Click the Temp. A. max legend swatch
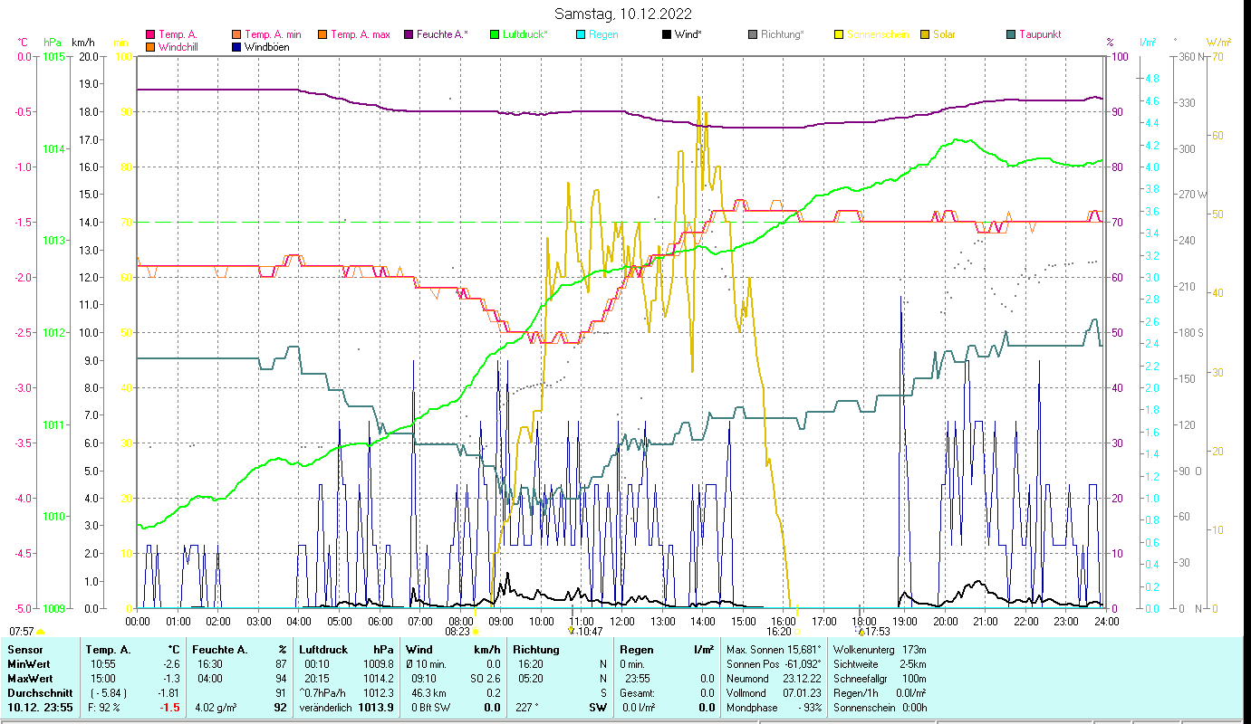1251x724 pixels. pyautogui.click(x=322, y=35)
